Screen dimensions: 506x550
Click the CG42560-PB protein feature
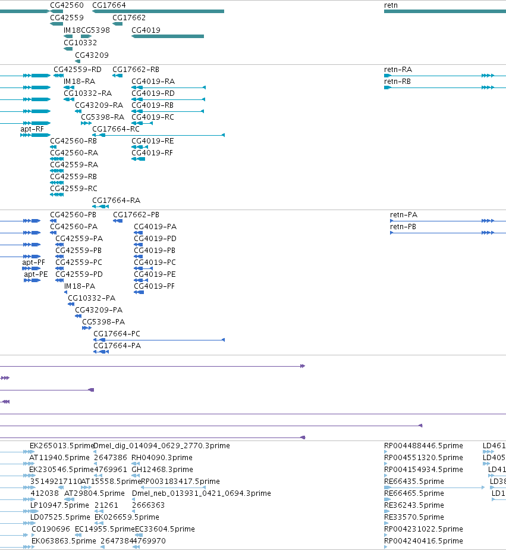click(x=54, y=221)
